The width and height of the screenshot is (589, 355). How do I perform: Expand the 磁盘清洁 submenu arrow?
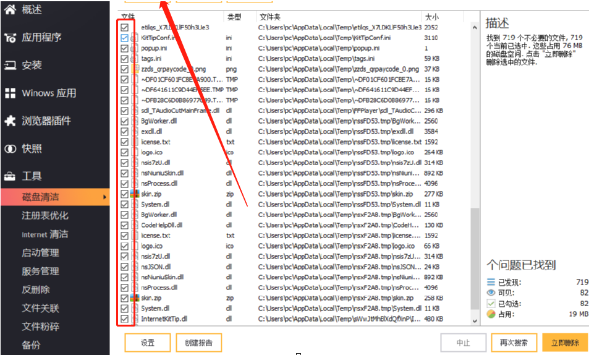click(105, 197)
